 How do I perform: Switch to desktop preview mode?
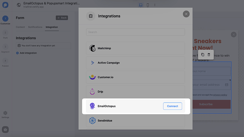click(x=141, y=5)
